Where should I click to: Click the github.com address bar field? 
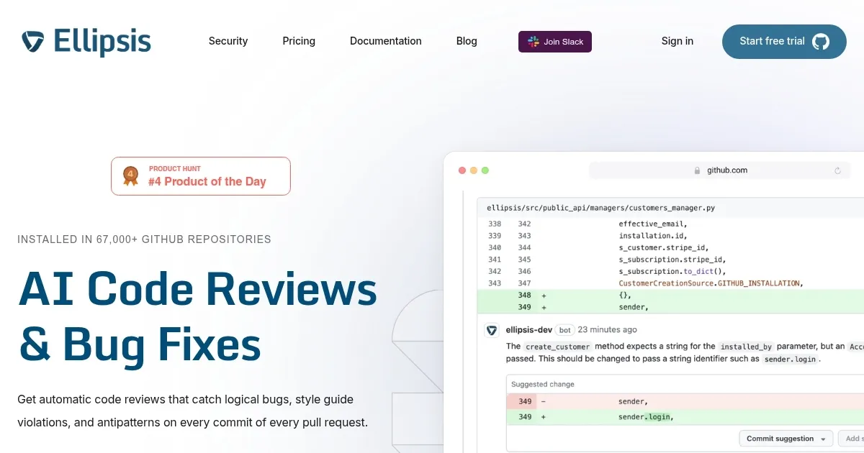click(726, 170)
